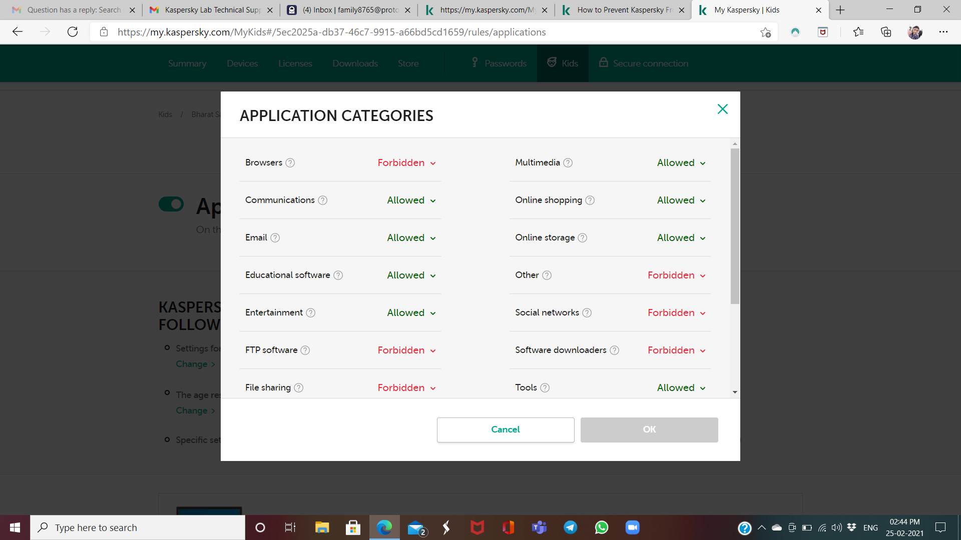Change Other category Forbidden dropdown

(676, 275)
